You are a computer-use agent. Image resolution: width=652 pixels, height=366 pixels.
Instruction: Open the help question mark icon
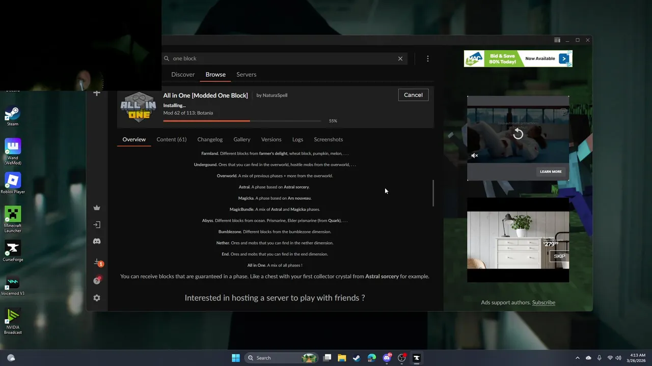(x=97, y=281)
